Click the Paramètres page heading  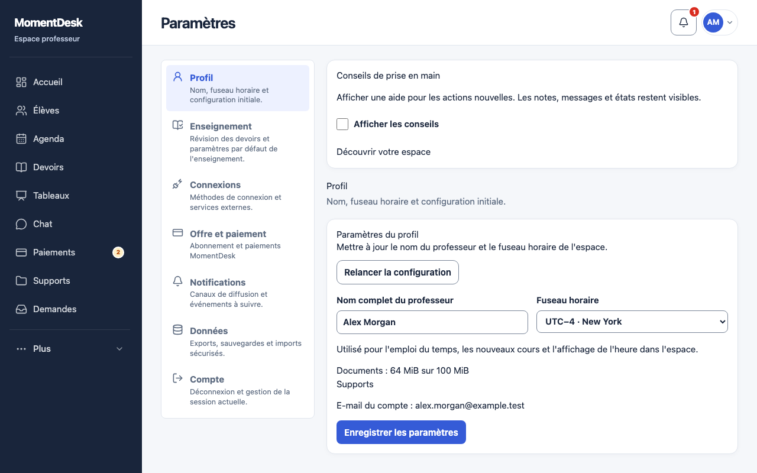click(x=198, y=23)
